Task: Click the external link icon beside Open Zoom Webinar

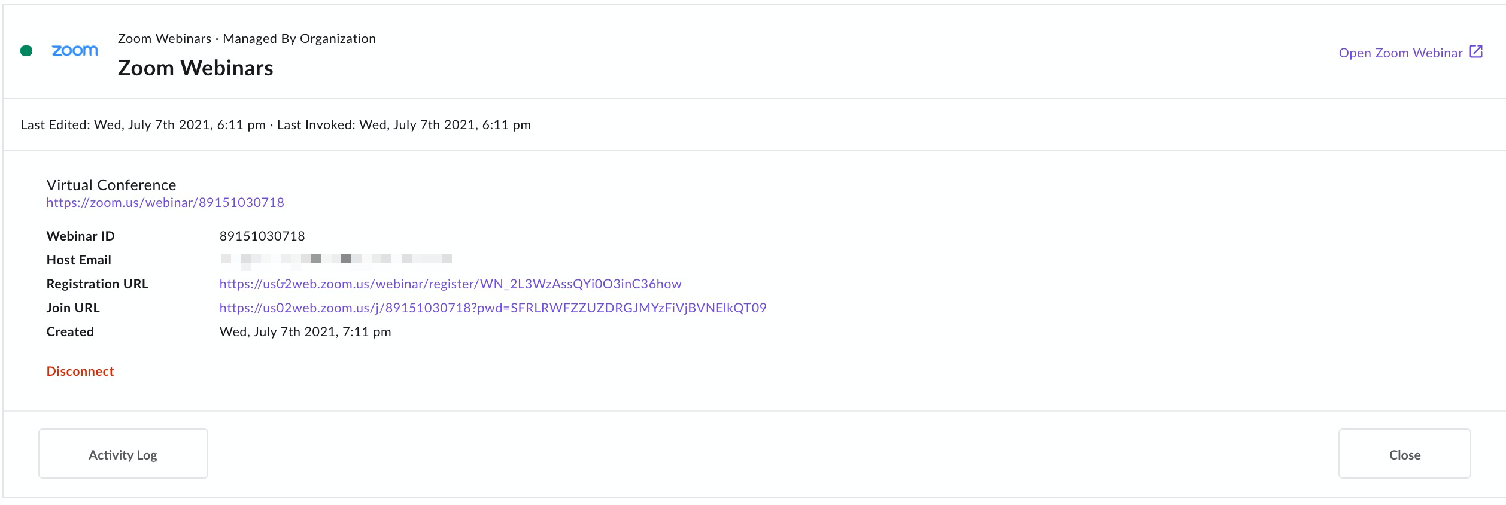Action: pyautogui.click(x=1476, y=52)
